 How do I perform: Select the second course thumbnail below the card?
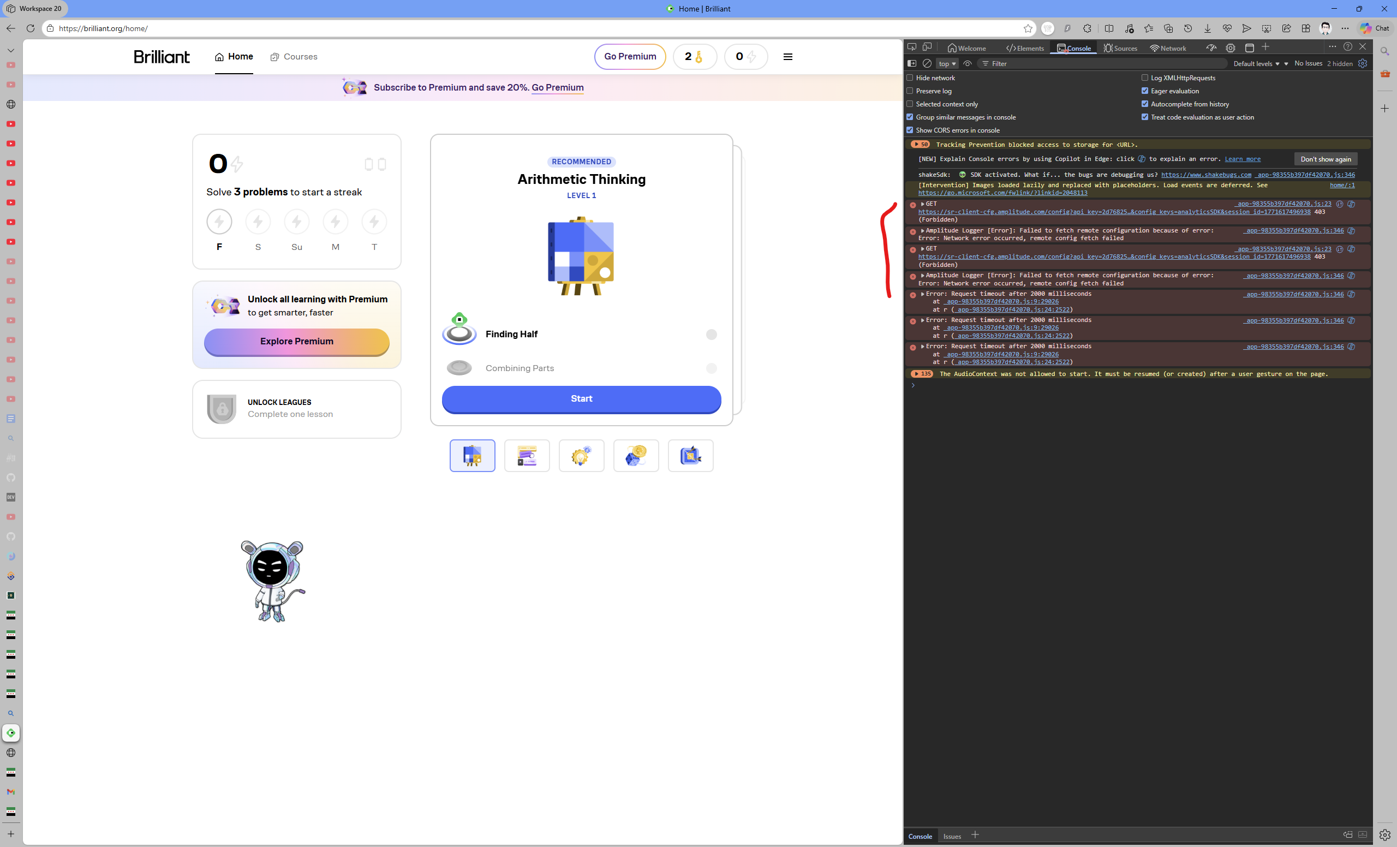[x=527, y=456]
